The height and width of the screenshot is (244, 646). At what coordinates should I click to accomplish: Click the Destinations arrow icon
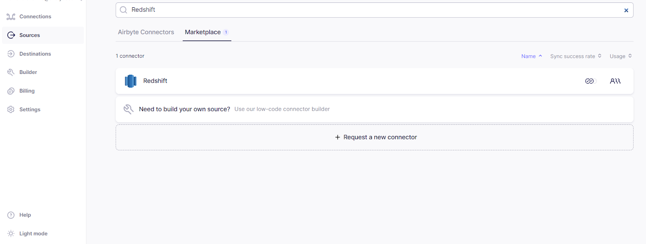pos(11,54)
